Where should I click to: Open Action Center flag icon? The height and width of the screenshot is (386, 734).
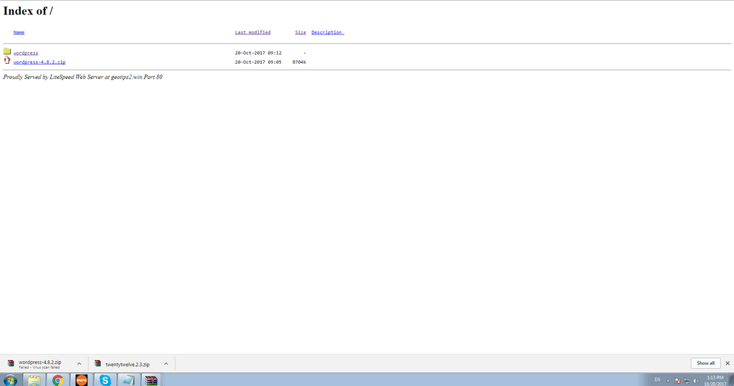[x=677, y=381]
